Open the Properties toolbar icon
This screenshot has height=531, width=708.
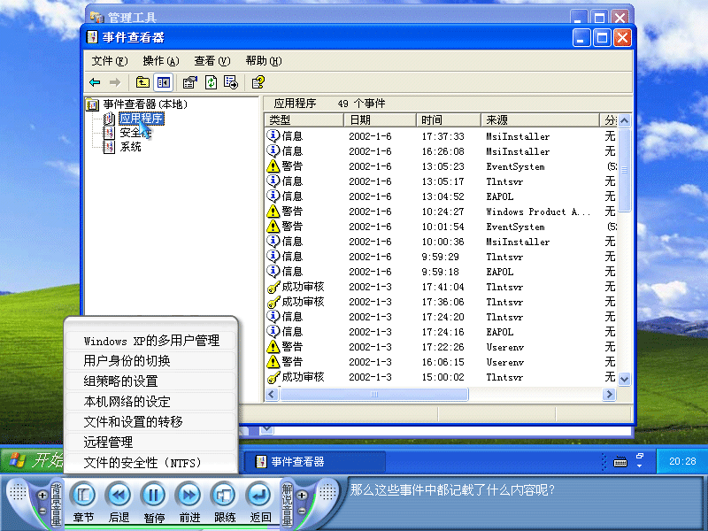pyautogui.click(x=189, y=82)
